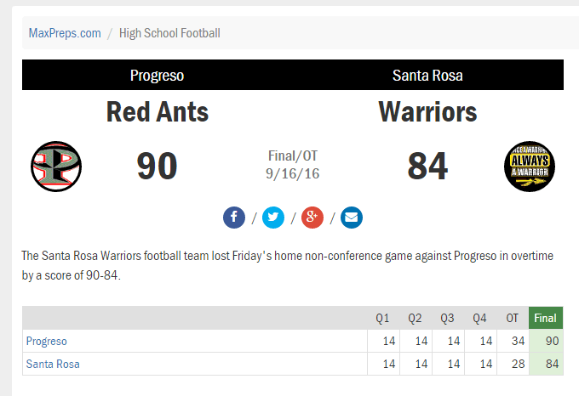Click the OT column header

click(x=513, y=318)
